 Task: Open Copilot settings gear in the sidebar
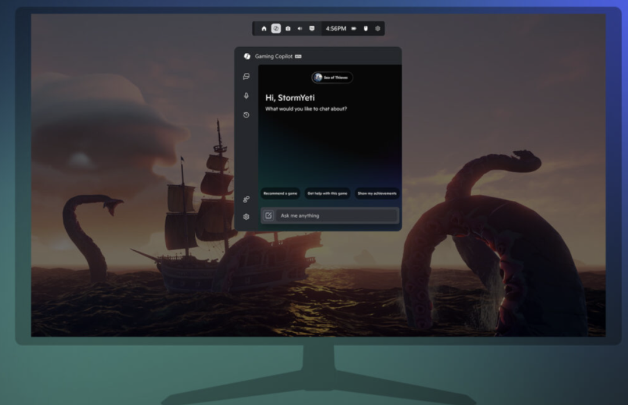(x=247, y=216)
